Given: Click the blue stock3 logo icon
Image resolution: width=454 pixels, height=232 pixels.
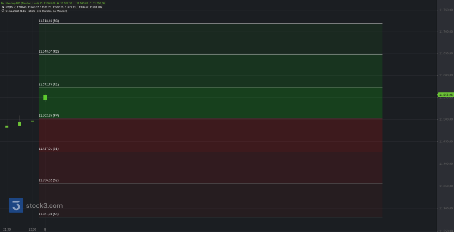Looking at the screenshot, I should tap(17, 205).
